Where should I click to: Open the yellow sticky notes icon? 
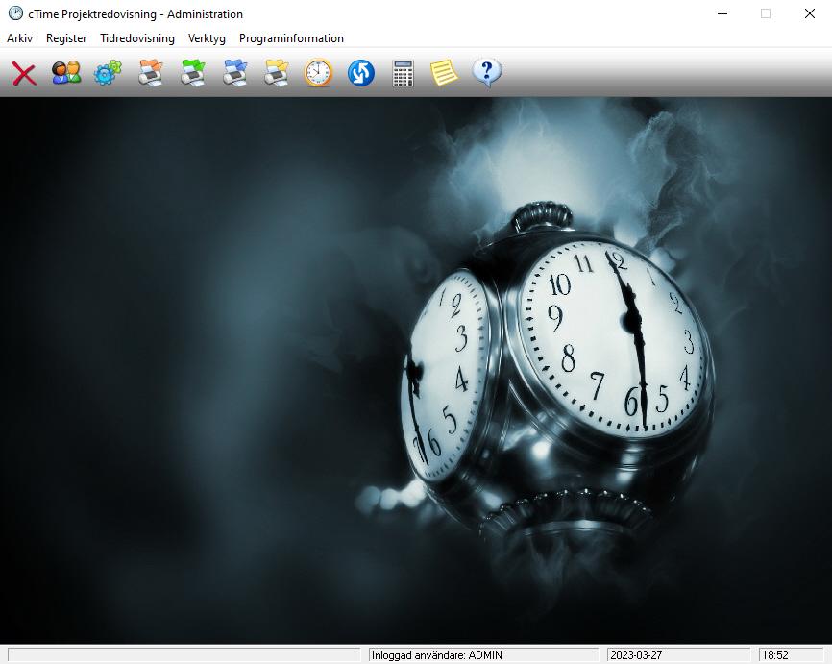pyautogui.click(x=444, y=73)
